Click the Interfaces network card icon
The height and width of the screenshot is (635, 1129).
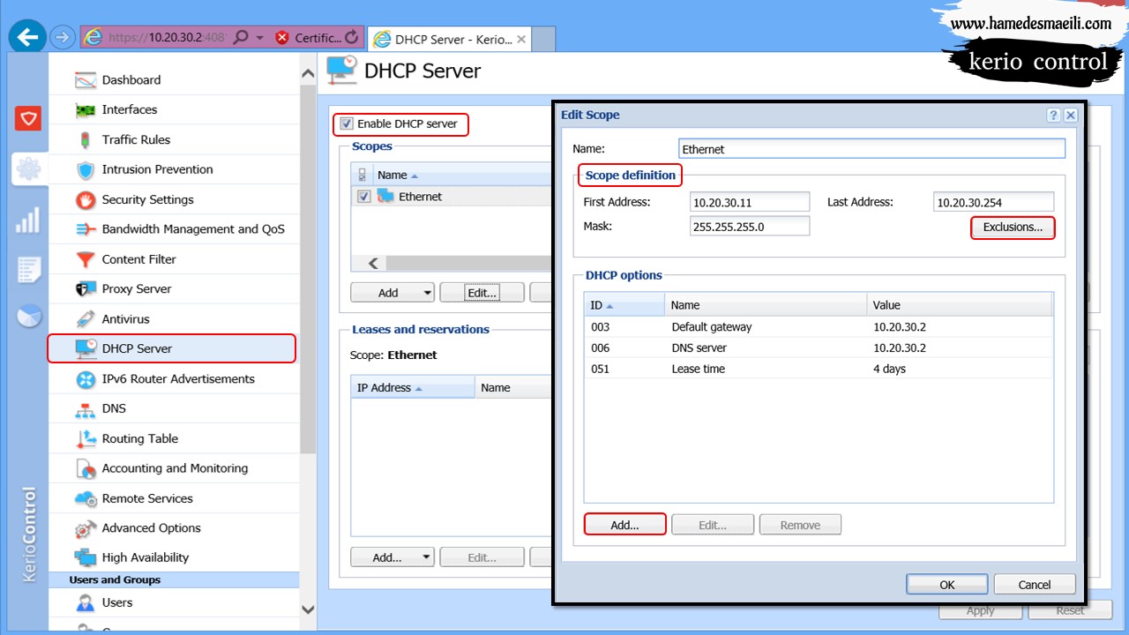click(x=86, y=110)
